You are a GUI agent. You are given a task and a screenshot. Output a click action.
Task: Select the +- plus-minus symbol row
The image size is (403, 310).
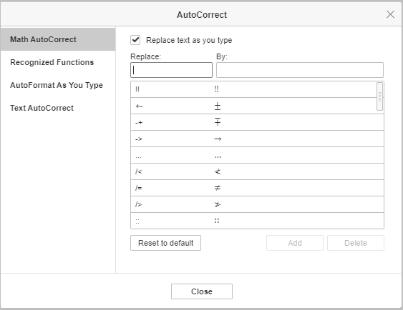[253, 106]
